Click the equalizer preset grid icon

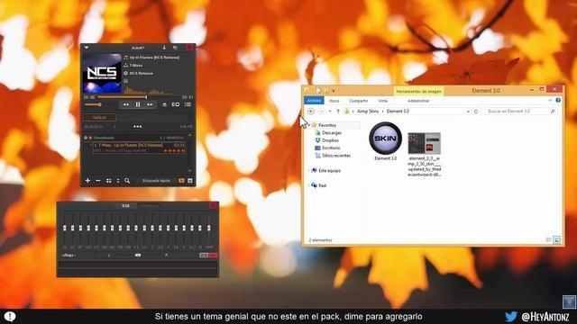tap(204, 255)
